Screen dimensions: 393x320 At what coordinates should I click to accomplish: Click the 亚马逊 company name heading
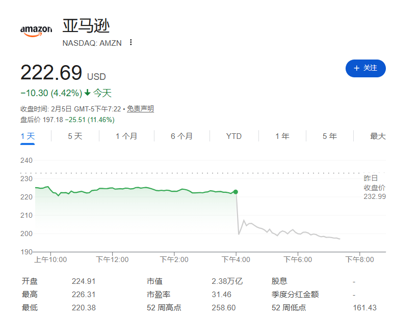pos(86,26)
